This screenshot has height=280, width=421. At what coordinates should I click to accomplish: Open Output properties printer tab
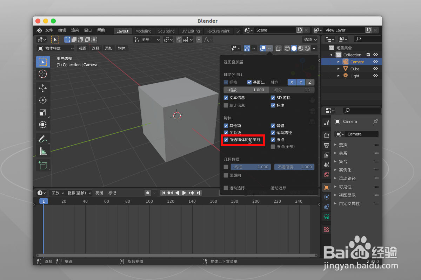pos(327,145)
